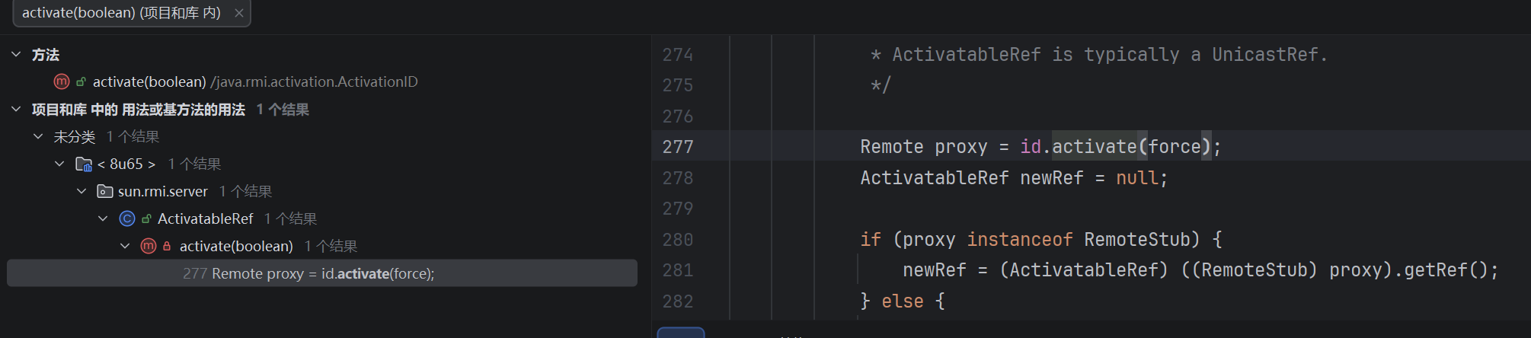
Task: Click the red method icon of private activate(boolean)
Action: [149, 246]
